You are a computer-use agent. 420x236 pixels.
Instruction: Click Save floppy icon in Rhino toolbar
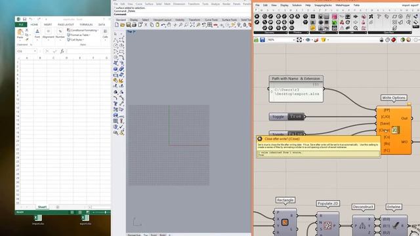pyautogui.click(x=129, y=25)
